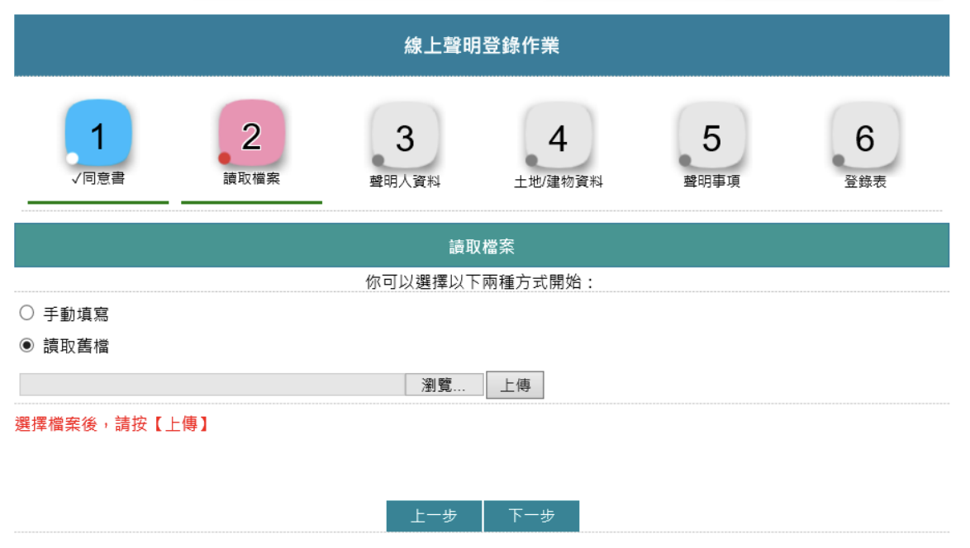This screenshot has width=970, height=548.
Task: Click the file path input field
Action: [212, 385]
